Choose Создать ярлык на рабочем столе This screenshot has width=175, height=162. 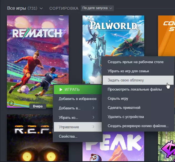[138, 62]
